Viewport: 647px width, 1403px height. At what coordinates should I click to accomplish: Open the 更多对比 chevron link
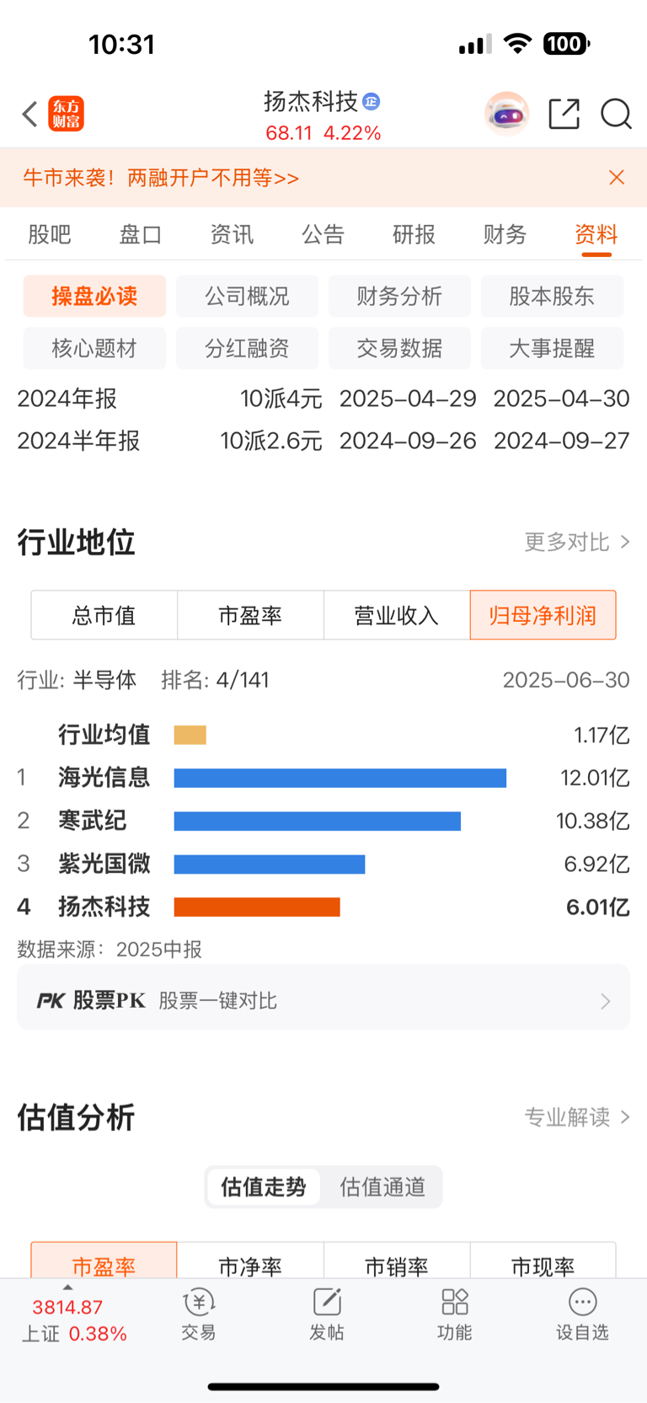[577, 542]
